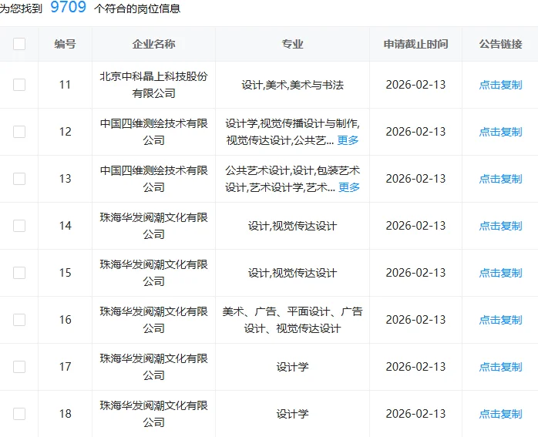This screenshot has width=538, height=437.
Task: Click 设计学 major in row 17
Action: point(292,367)
